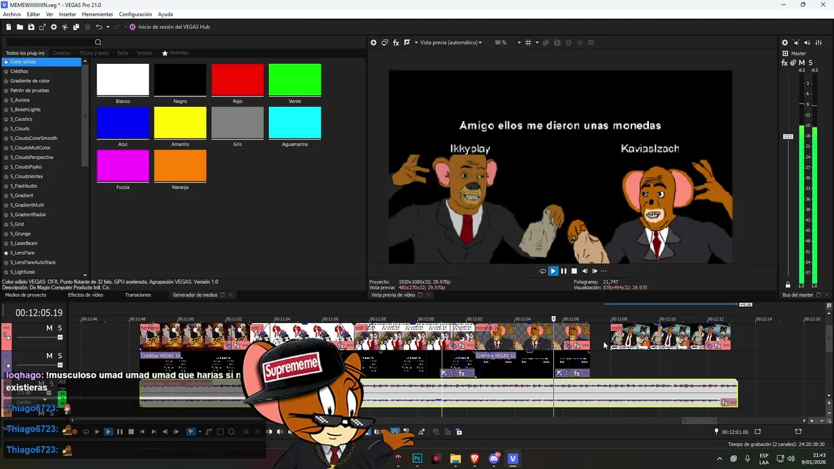This screenshot has width=834, height=469.
Task: Switch to the Medios de proyecto tab
Action: 25,295
